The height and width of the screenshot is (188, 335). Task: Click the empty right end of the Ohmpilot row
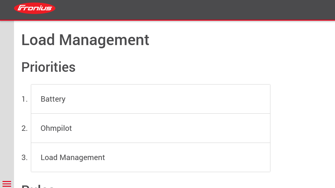[248, 128]
